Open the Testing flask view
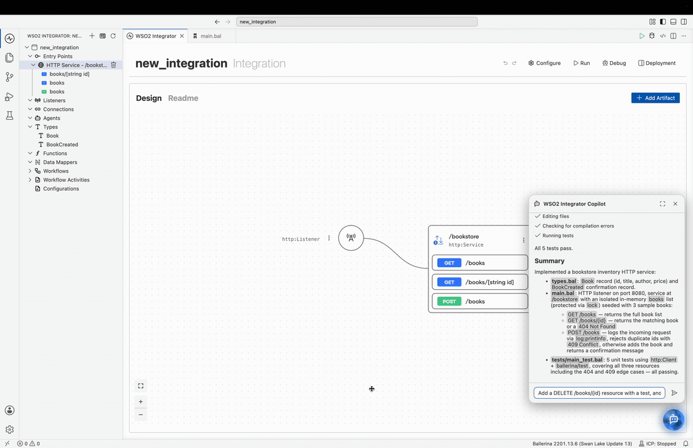Image resolution: width=693 pixels, height=448 pixels. pyautogui.click(x=9, y=115)
